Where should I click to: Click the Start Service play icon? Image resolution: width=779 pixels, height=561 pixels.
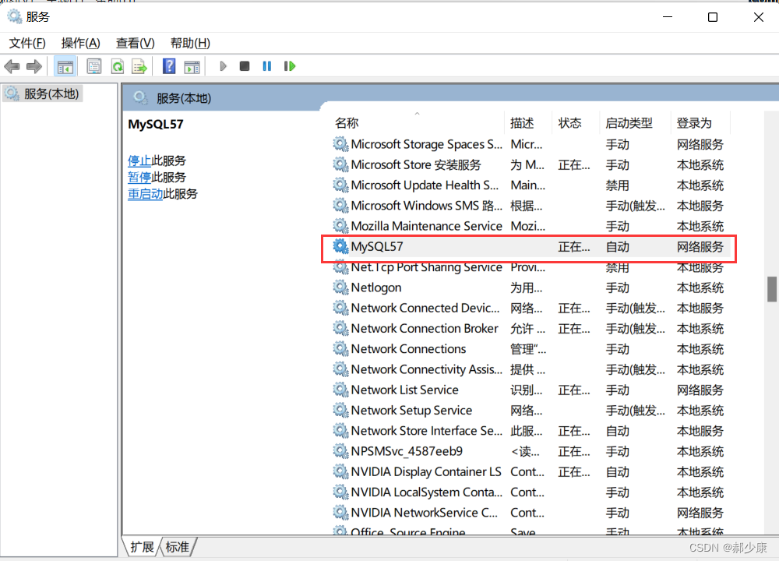point(223,66)
